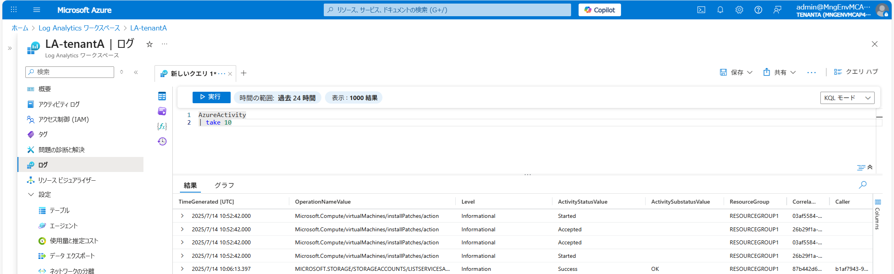Open the 保存 dropdown

[x=736, y=72]
